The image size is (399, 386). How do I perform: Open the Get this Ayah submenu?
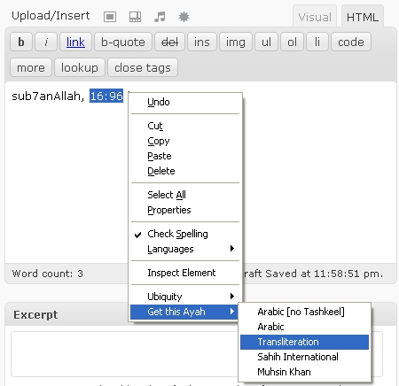pyautogui.click(x=185, y=312)
